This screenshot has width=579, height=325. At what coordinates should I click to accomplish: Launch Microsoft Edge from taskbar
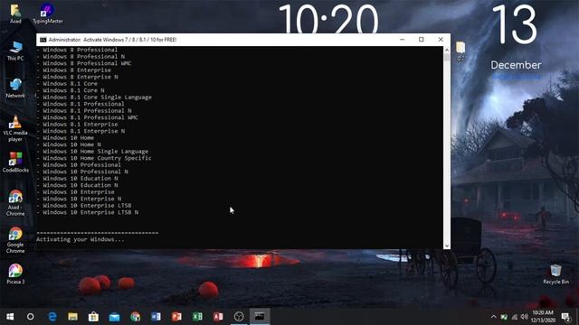[52, 317]
